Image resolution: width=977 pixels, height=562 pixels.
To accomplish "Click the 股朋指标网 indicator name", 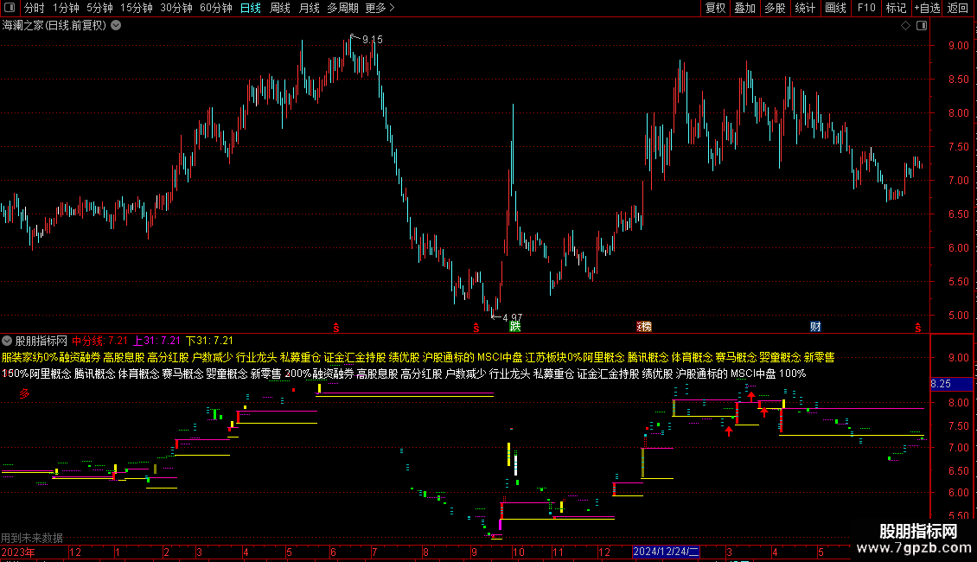I will point(42,341).
